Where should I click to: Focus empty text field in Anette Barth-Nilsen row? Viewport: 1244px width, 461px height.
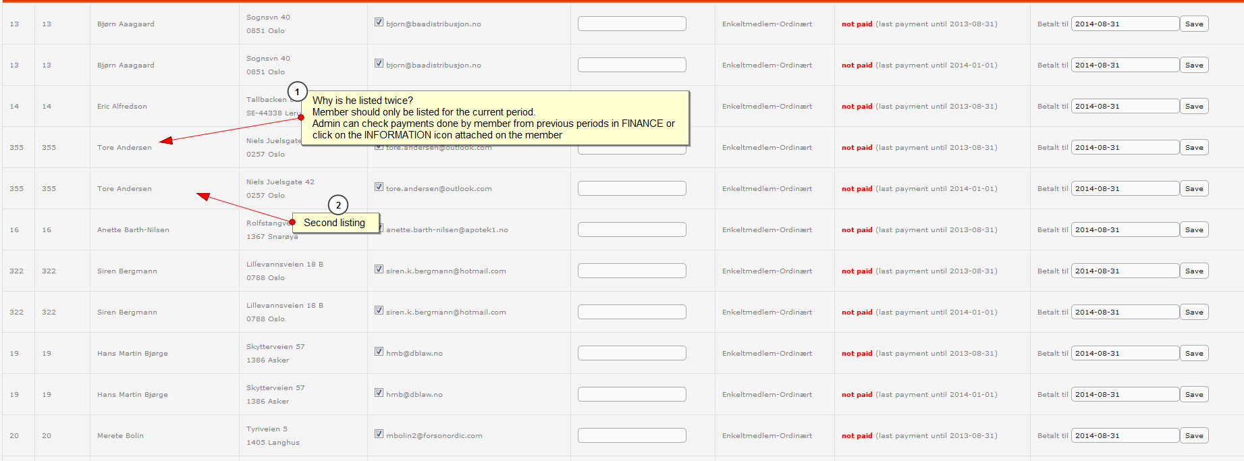coord(632,229)
